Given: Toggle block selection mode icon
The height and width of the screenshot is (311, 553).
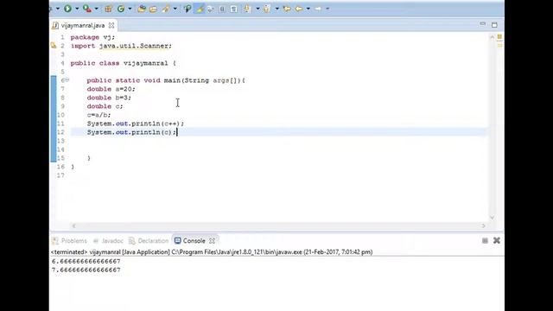Looking at the screenshot, I should [x=222, y=10].
